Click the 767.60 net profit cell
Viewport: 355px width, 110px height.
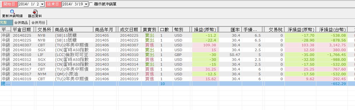click(x=332, y=69)
